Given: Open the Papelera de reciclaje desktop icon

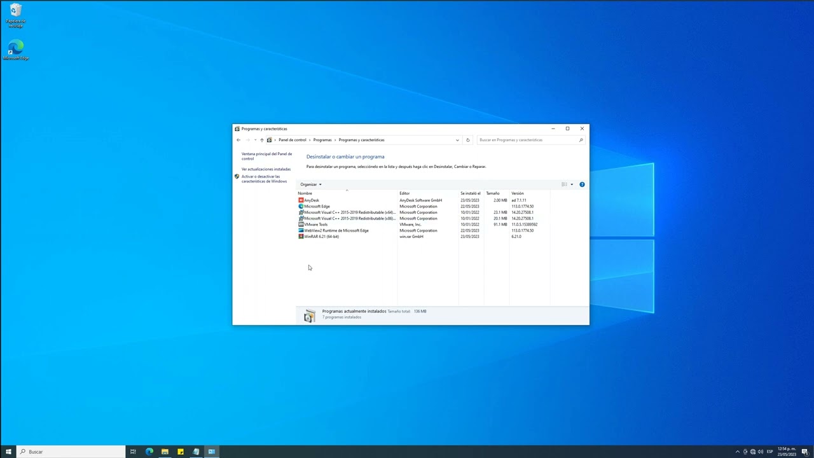Looking at the screenshot, I should click(16, 15).
